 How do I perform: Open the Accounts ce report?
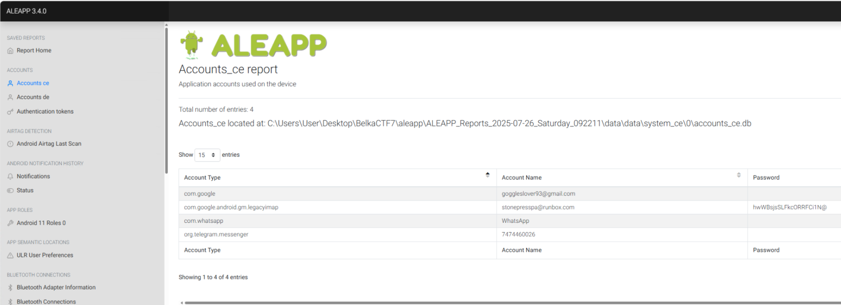coord(33,83)
